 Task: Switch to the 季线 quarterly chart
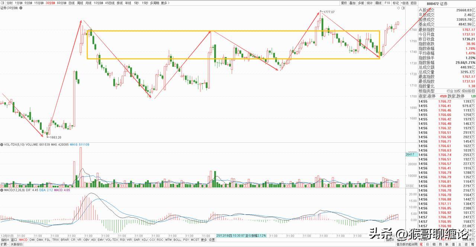click(x=120, y=3)
